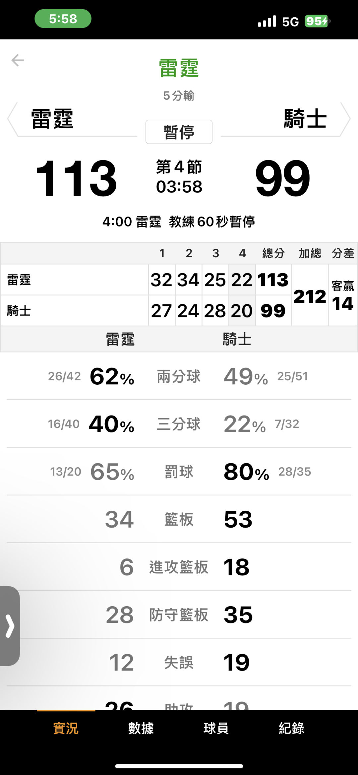Tap the left chevron beside 雷霆
This screenshot has height=775, width=358.
[x=12, y=119]
